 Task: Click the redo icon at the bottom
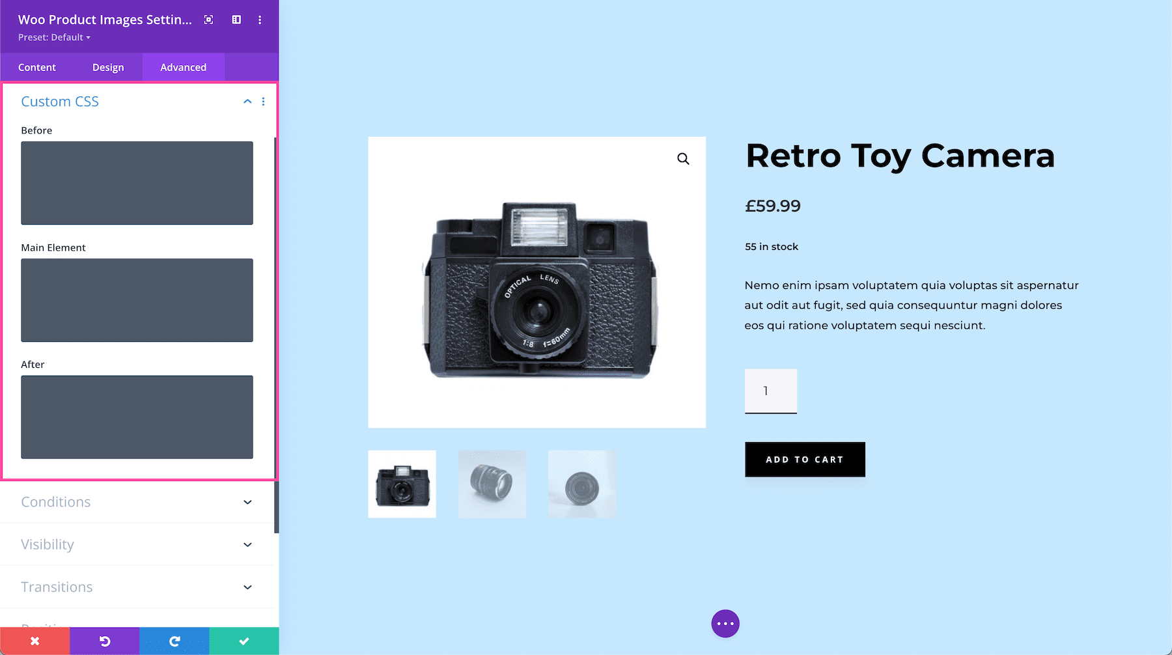(x=174, y=641)
